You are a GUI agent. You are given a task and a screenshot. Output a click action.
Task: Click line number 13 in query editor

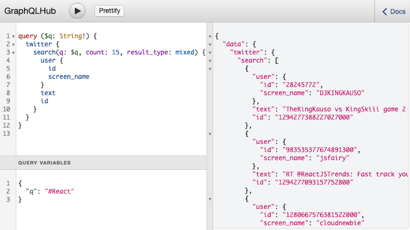[x=6, y=134]
